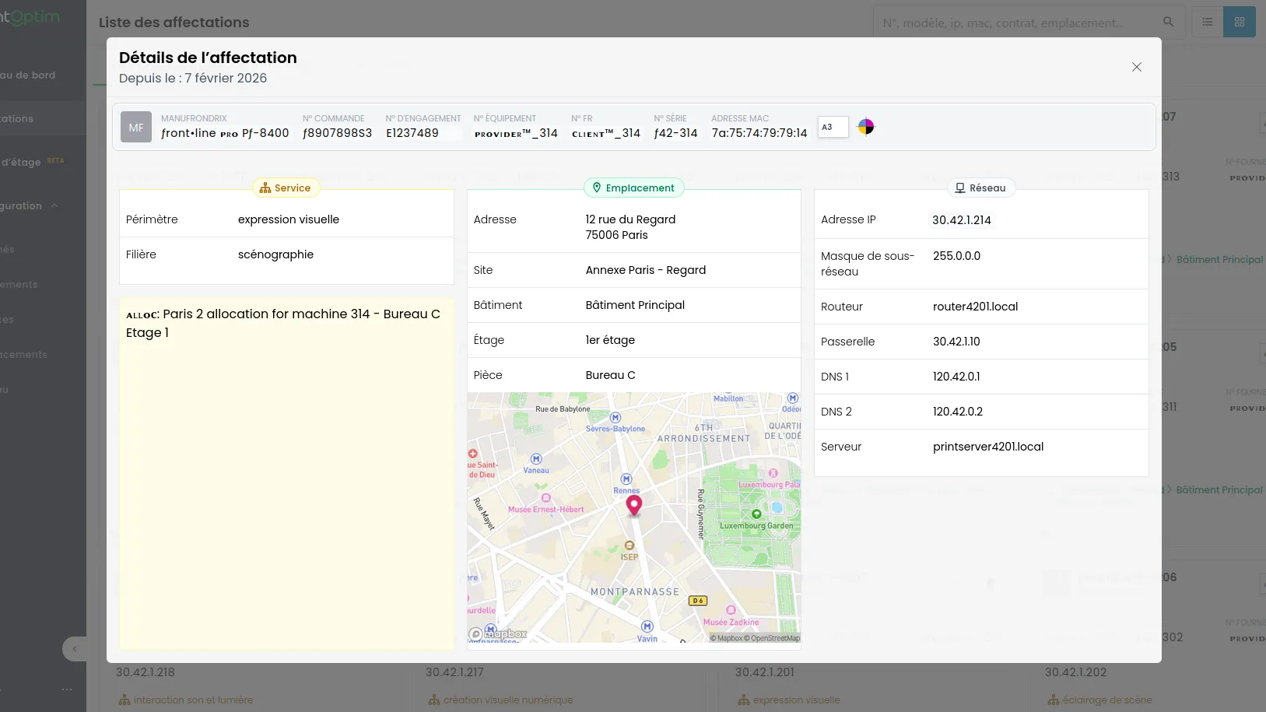The image size is (1266, 712).
Task: Click the red map location pin
Action: [634, 505]
